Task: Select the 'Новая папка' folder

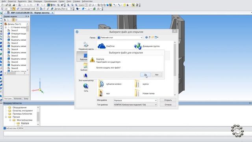Action: pyautogui.click(x=145, y=93)
